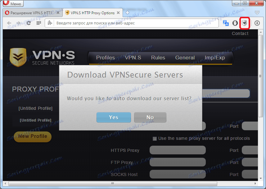Viewport: 266px width, 189px height.
Task: Open the tab menu via the hamburger icon
Action: [257, 12]
